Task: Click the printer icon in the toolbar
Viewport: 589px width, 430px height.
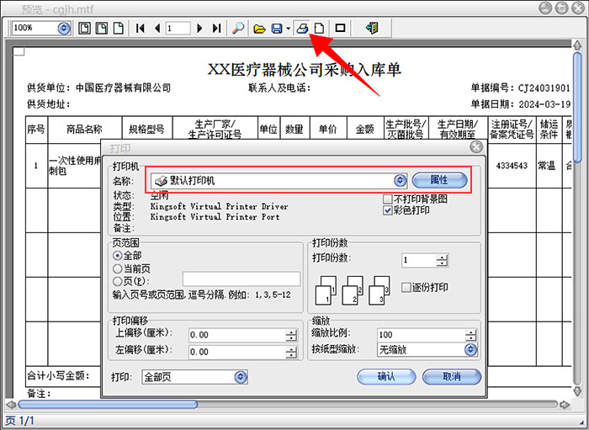Action: (302, 28)
